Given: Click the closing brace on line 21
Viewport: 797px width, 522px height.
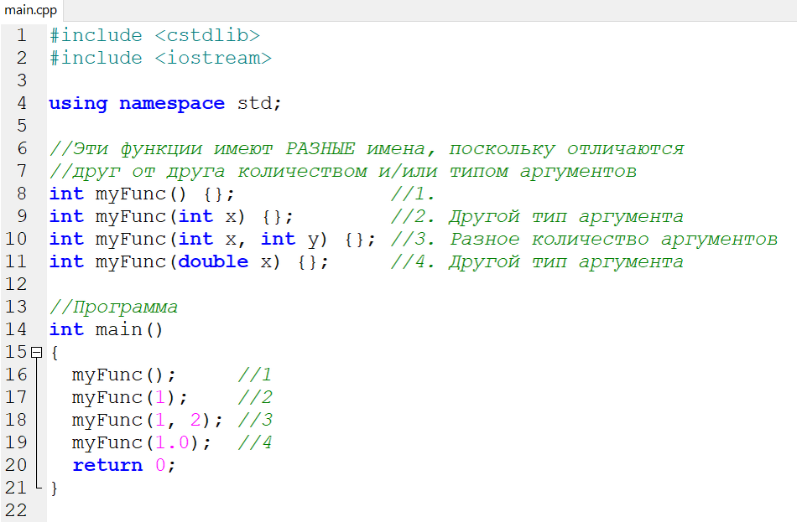Looking at the screenshot, I should pyautogui.click(x=55, y=488).
